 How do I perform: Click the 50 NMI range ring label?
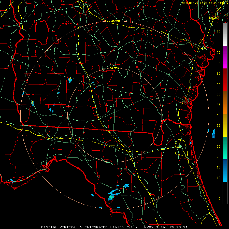[114, 68]
